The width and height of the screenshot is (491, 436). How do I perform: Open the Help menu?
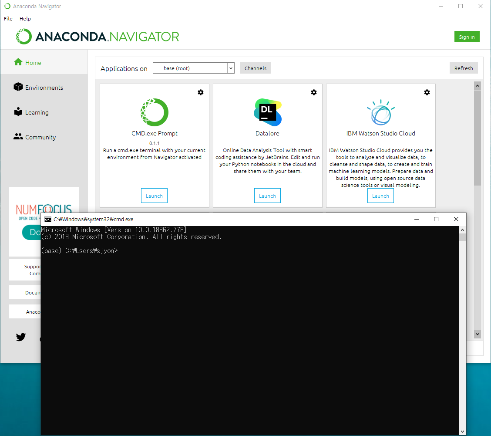[x=25, y=18]
